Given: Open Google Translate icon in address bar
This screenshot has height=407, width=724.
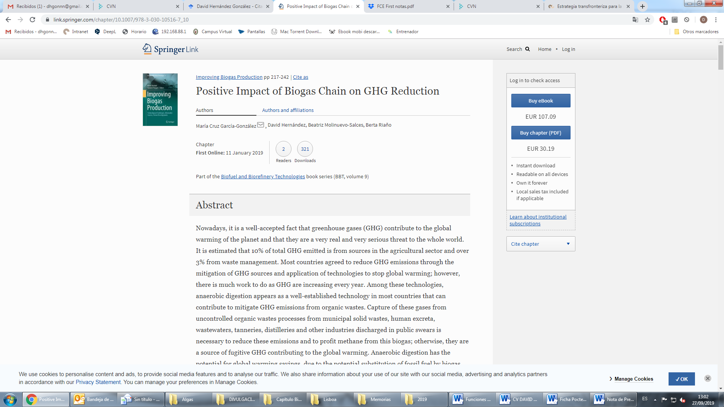Looking at the screenshot, I should 635,20.
